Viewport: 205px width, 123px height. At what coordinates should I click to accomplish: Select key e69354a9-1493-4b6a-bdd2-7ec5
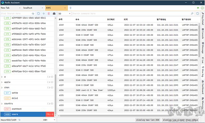click(27, 29)
